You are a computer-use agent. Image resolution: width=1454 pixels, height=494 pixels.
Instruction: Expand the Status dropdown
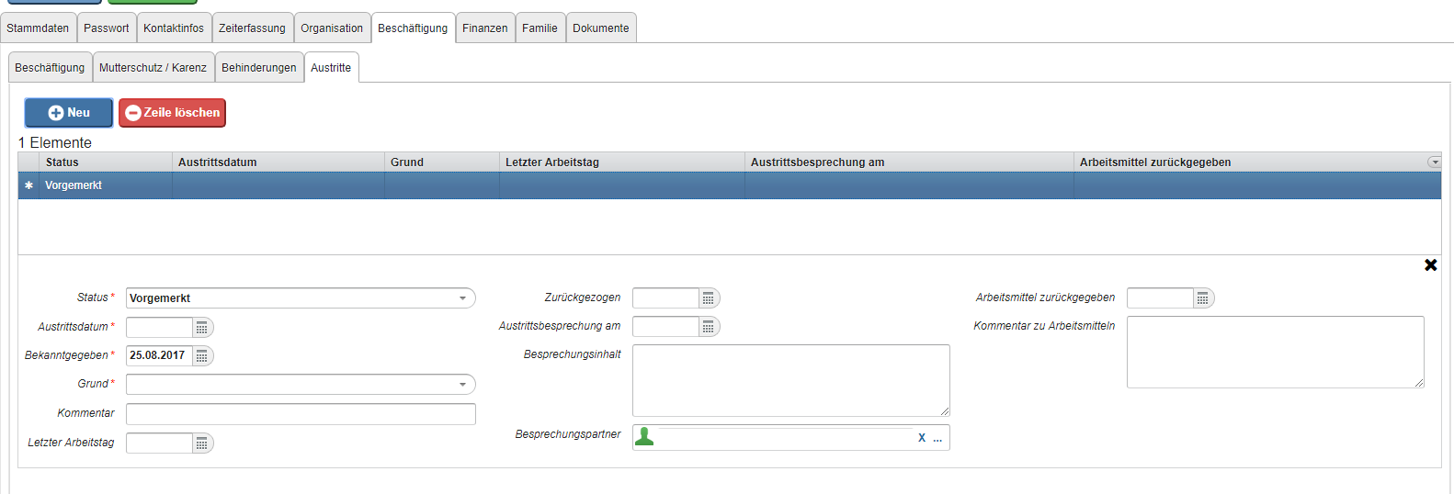point(463,298)
